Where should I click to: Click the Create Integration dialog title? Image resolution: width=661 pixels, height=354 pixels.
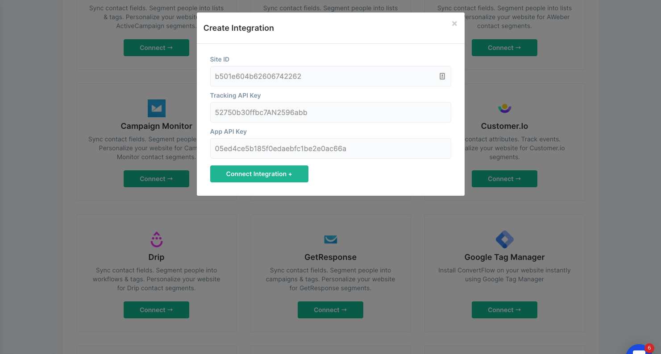pyautogui.click(x=239, y=28)
